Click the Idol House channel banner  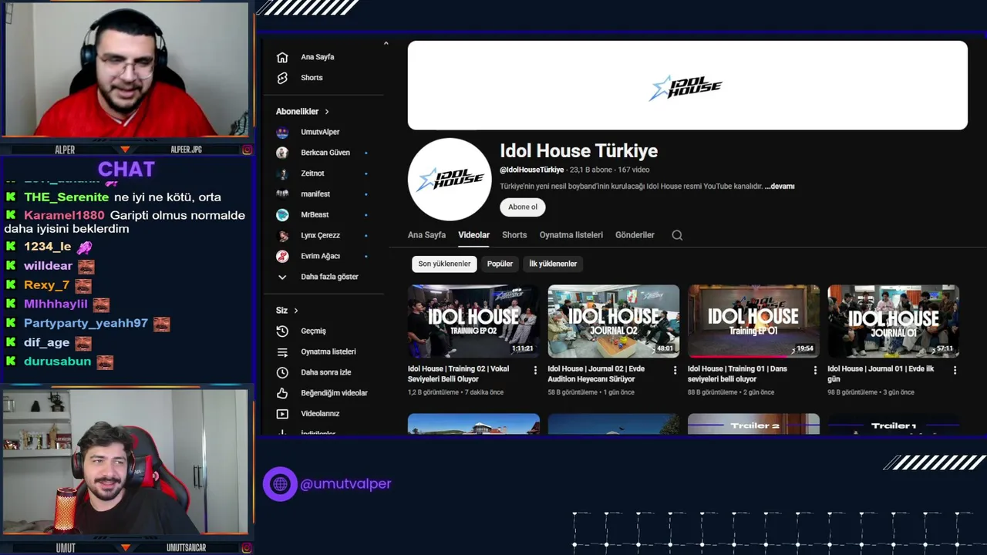tap(687, 86)
